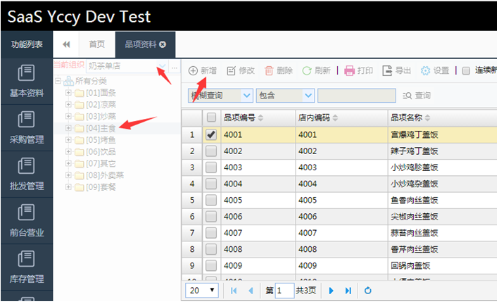The height and width of the screenshot is (304, 499).
Task: Check the row 4007 checkbox
Action: coord(211,233)
